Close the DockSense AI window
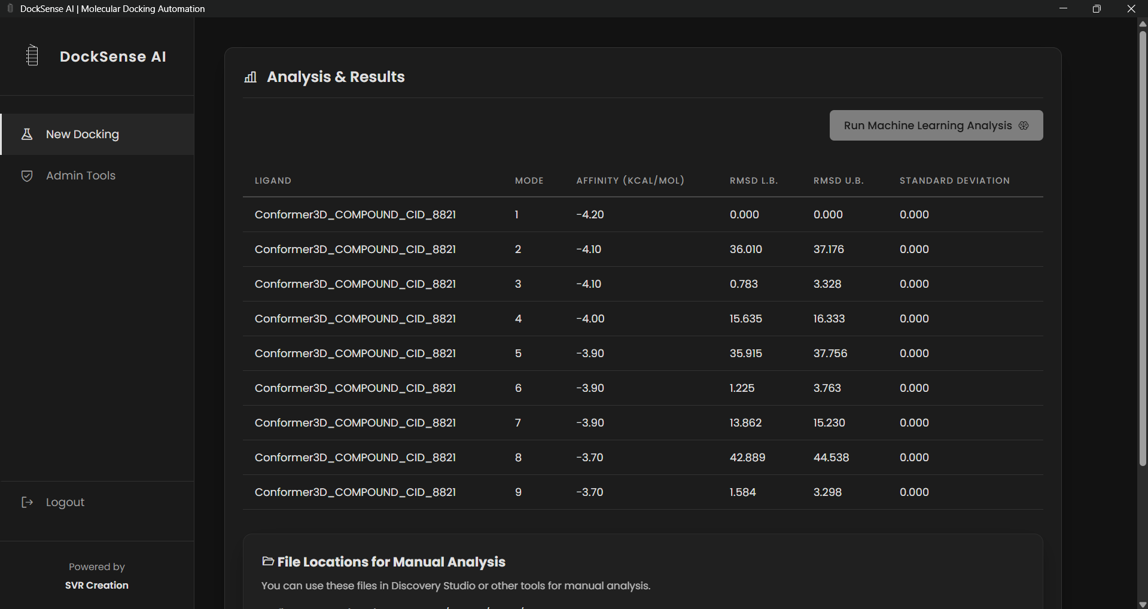Screen dimensions: 1148x609 (x=1131, y=8)
